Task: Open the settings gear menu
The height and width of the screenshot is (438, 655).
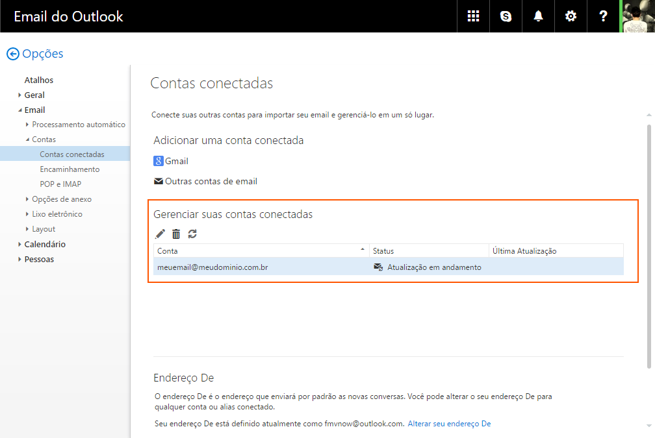Action: point(571,16)
